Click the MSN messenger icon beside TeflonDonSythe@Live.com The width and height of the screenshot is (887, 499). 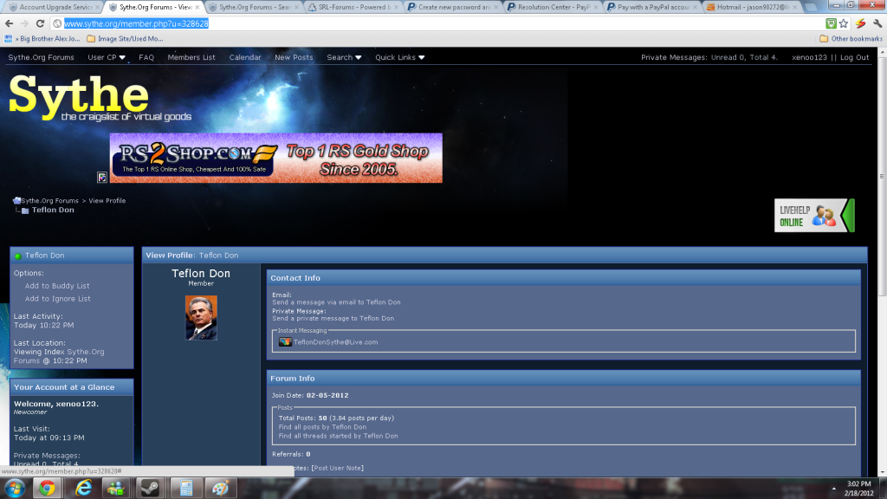[x=285, y=341]
